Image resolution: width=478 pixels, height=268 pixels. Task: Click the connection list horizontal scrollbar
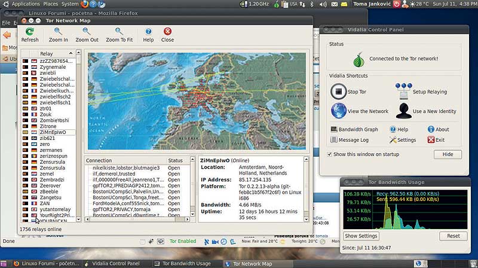[137, 219]
